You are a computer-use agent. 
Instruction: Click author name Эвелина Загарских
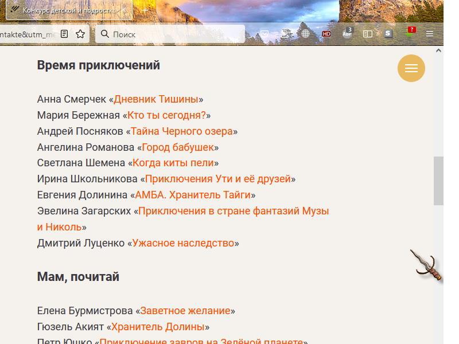coord(84,211)
